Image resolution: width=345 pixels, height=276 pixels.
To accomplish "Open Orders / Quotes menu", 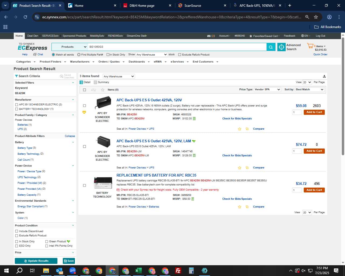I will point(111,62).
